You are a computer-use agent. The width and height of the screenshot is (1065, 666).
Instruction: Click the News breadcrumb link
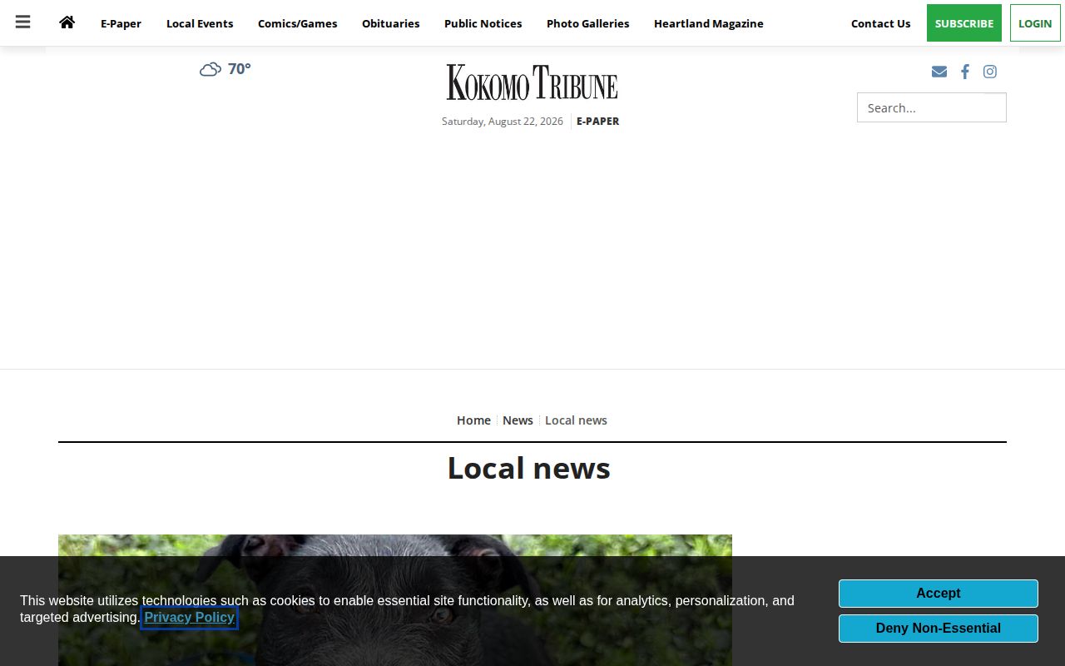(518, 420)
